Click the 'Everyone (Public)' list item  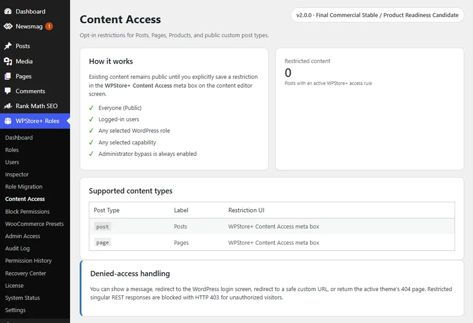click(x=120, y=108)
